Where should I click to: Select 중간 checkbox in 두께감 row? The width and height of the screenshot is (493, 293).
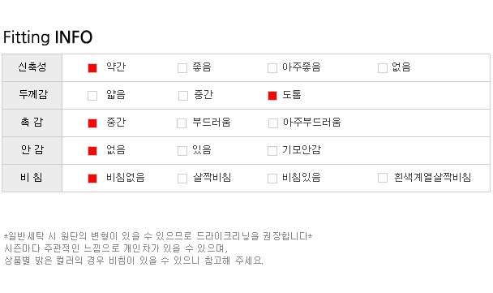(183, 96)
